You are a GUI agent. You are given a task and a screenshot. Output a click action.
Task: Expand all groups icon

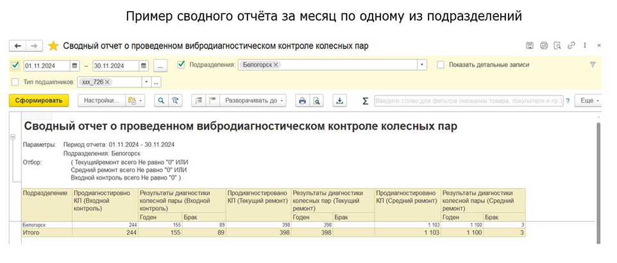[212, 101]
